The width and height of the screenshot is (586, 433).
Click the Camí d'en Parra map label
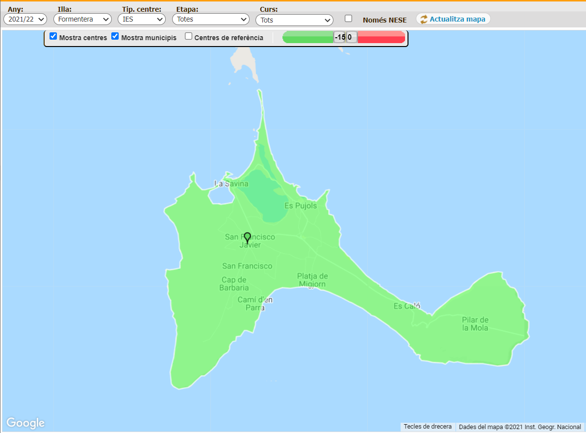pos(255,304)
